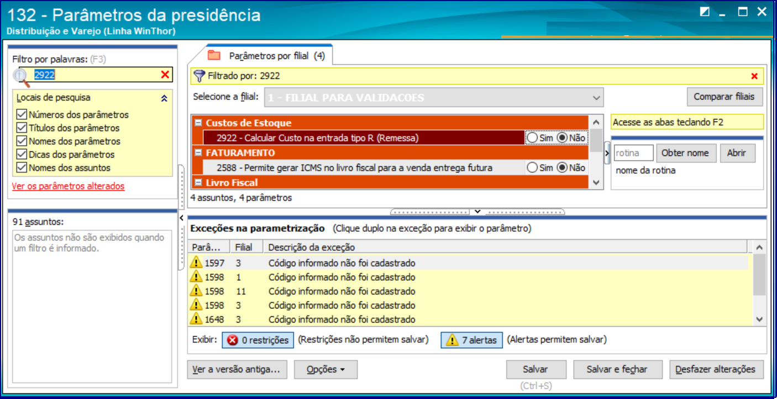The height and width of the screenshot is (399, 777).
Task: Toggle 'Números dos parâmetros' checkbox
Action: click(22, 114)
